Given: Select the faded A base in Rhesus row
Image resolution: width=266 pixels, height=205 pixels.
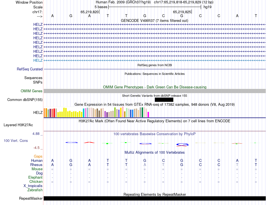Looking at the screenshot, I should pyautogui.click(x=145, y=165).
